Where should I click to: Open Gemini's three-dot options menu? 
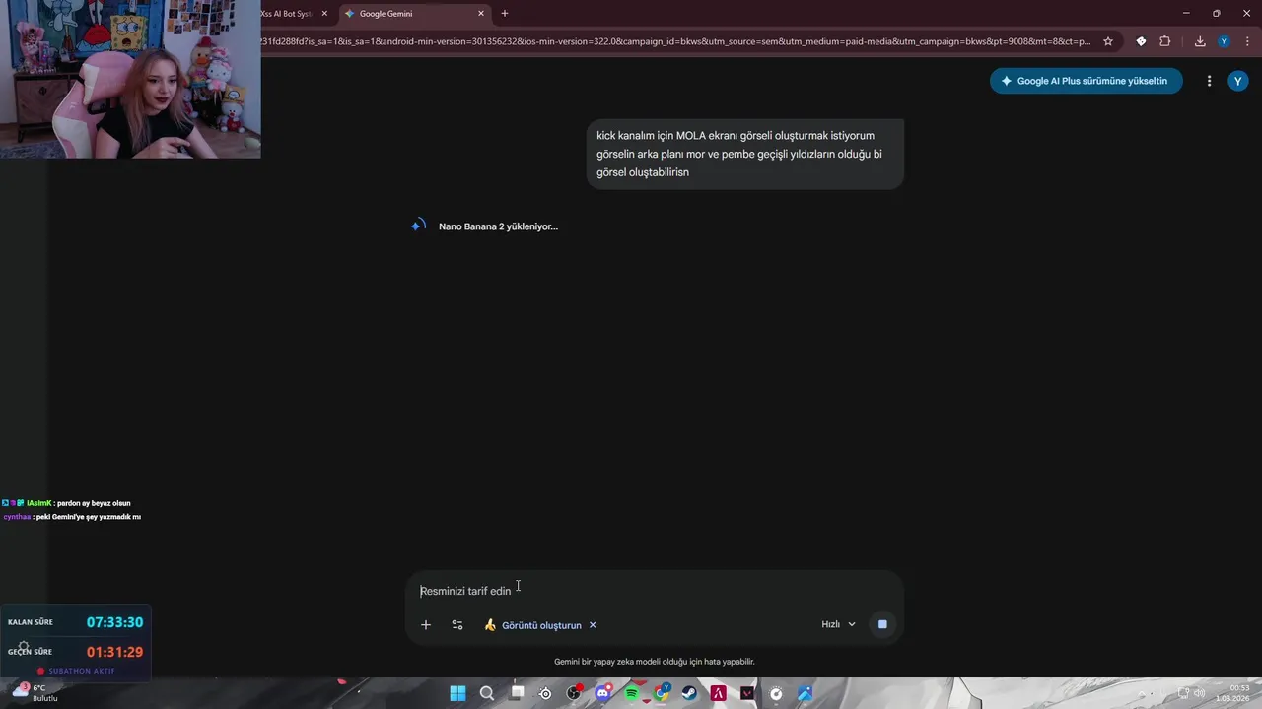(1209, 81)
